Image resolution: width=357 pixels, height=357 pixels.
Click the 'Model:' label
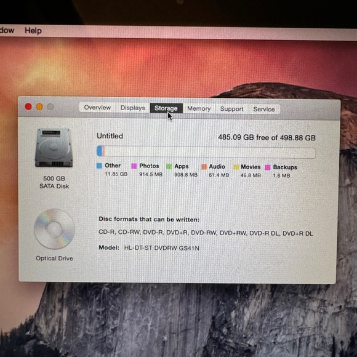(109, 247)
